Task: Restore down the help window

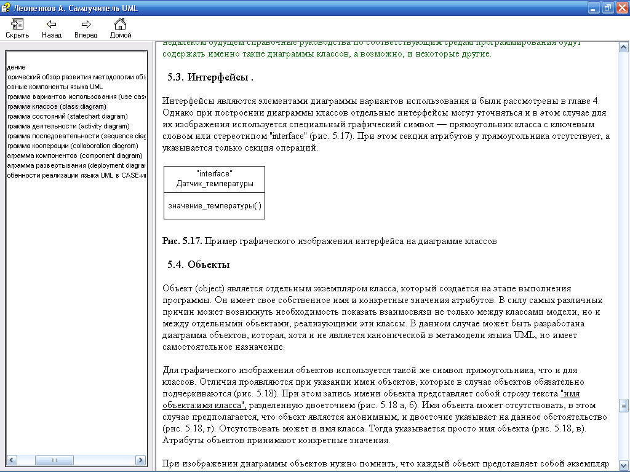Action: 608,7
